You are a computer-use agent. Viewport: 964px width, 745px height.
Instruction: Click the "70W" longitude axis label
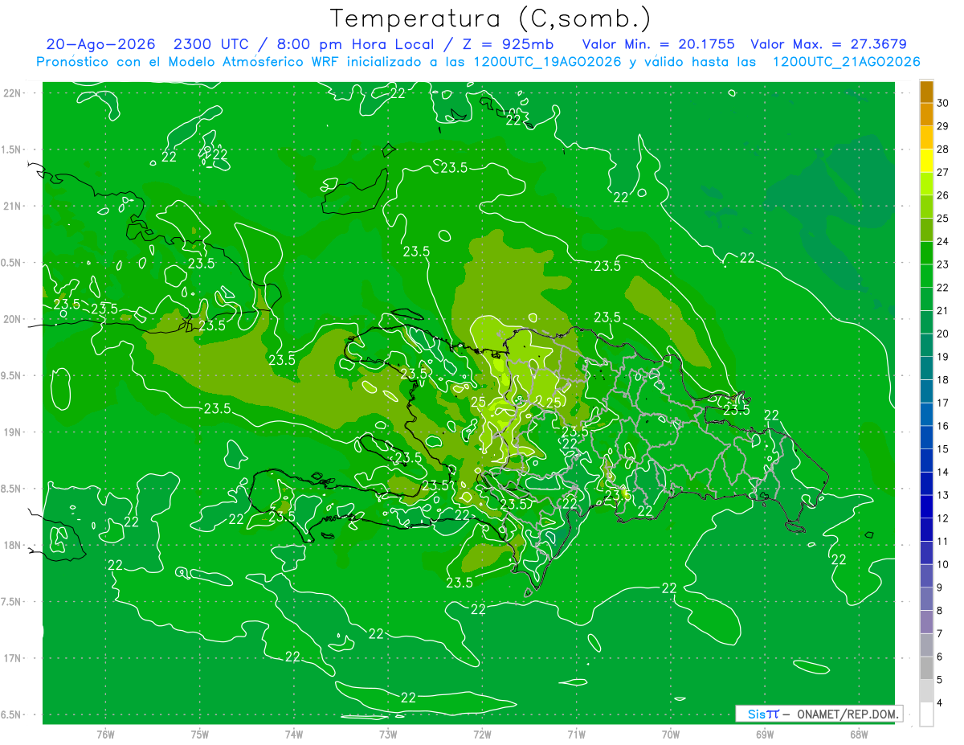pyautogui.click(x=671, y=734)
